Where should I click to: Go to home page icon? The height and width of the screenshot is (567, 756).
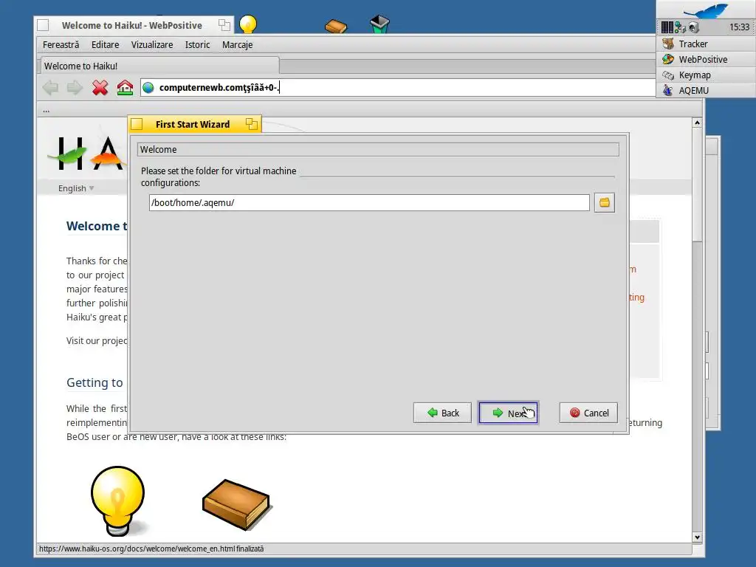coord(125,88)
